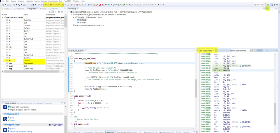Collapse the LPC54628J512 register group
280x133 pixels.
tap(3, 17)
